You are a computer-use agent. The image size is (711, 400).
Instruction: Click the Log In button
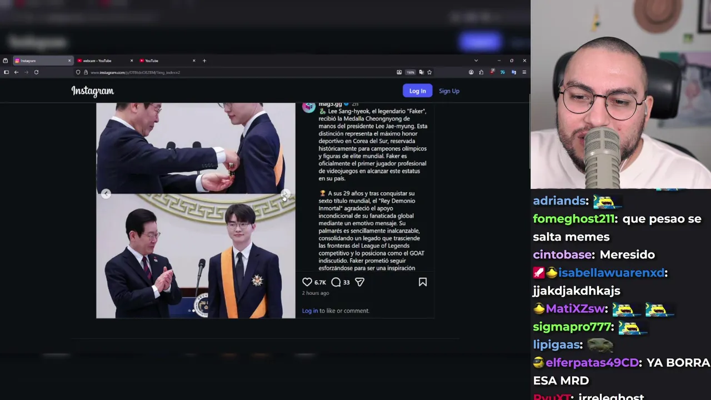coord(417,91)
